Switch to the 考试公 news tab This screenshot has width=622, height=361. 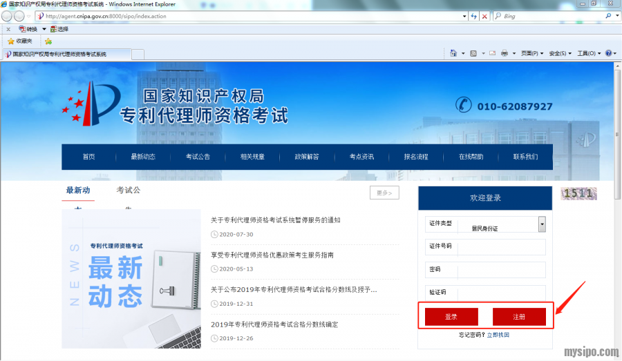coord(129,191)
